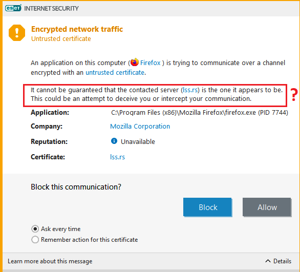View the lss.rs certificate link
300x272 pixels.
117,157
